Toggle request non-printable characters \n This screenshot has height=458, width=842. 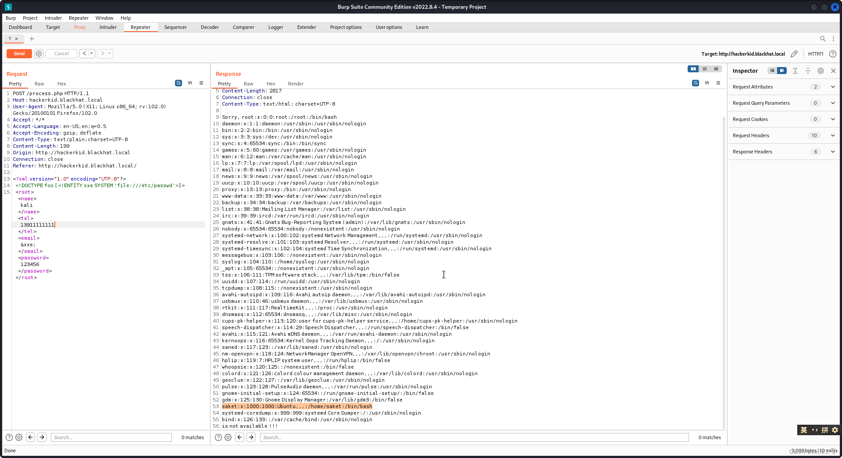(190, 83)
